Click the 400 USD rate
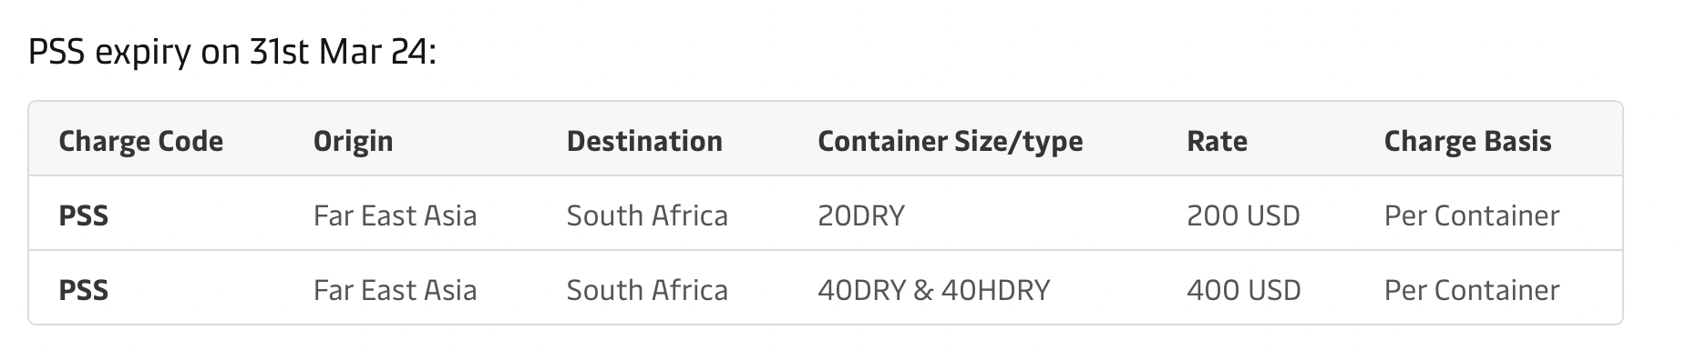This screenshot has height=360, width=1686. coord(1244,291)
